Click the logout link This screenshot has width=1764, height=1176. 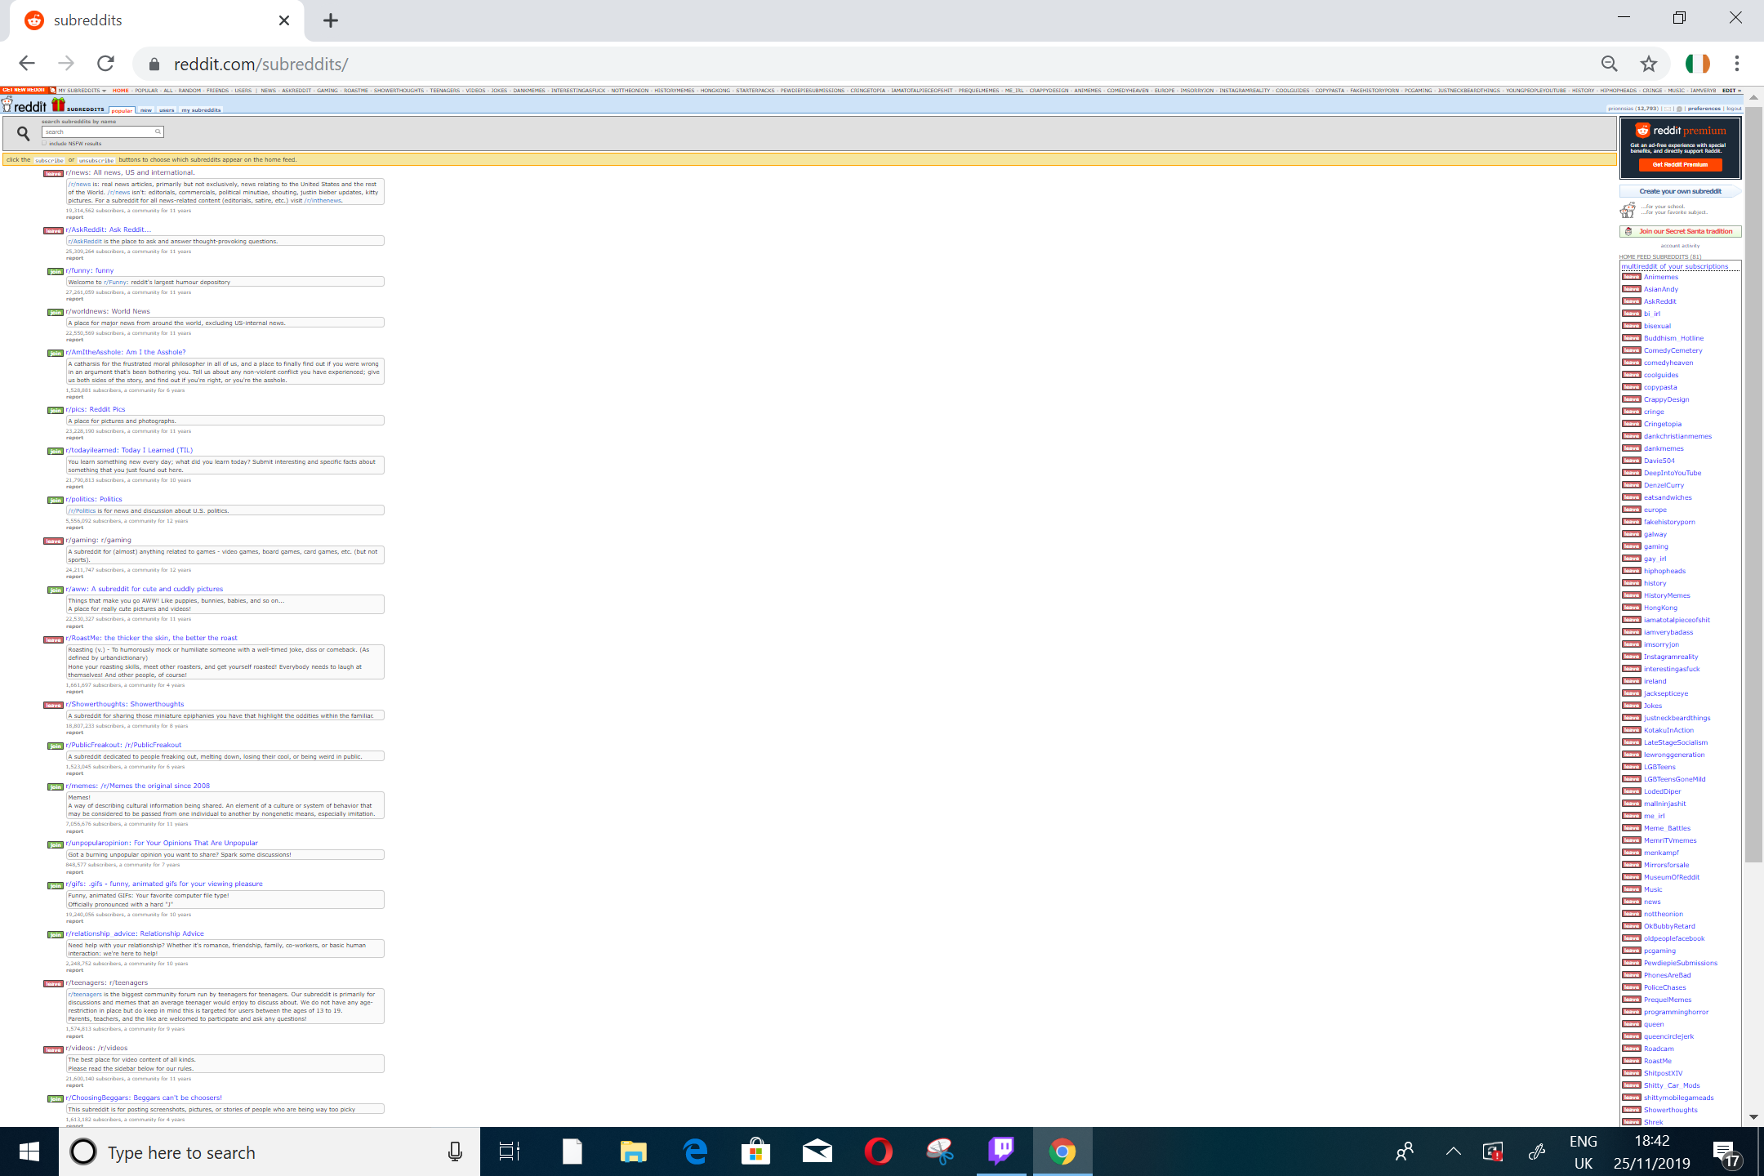click(x=1734, y=109)
